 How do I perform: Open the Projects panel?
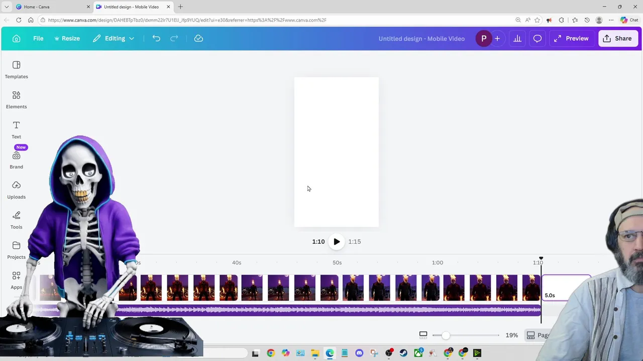pos(17,250)
